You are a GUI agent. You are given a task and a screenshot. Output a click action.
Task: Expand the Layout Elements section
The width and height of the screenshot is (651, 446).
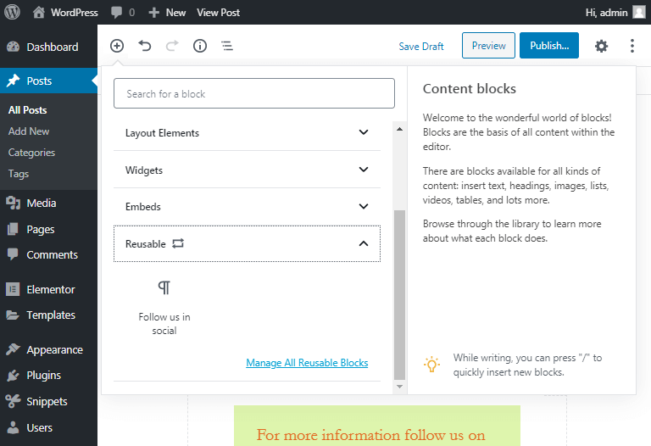(x=247, y=133)
